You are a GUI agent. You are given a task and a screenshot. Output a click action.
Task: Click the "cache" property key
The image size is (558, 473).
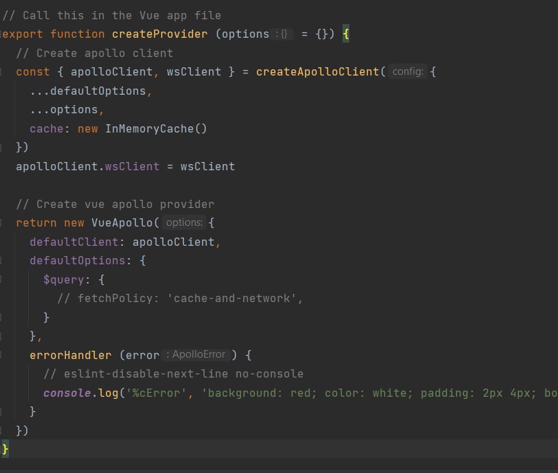coord(46,129)
